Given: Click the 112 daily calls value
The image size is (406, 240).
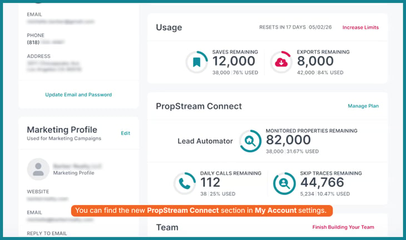Looking at the screenshot, I should (x=210, y=182).
